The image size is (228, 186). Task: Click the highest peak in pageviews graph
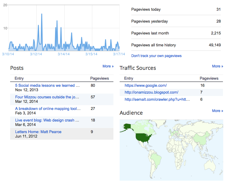click(x=42, y=14)
